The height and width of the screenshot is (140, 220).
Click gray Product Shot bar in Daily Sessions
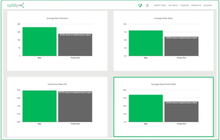click(75, 45)
